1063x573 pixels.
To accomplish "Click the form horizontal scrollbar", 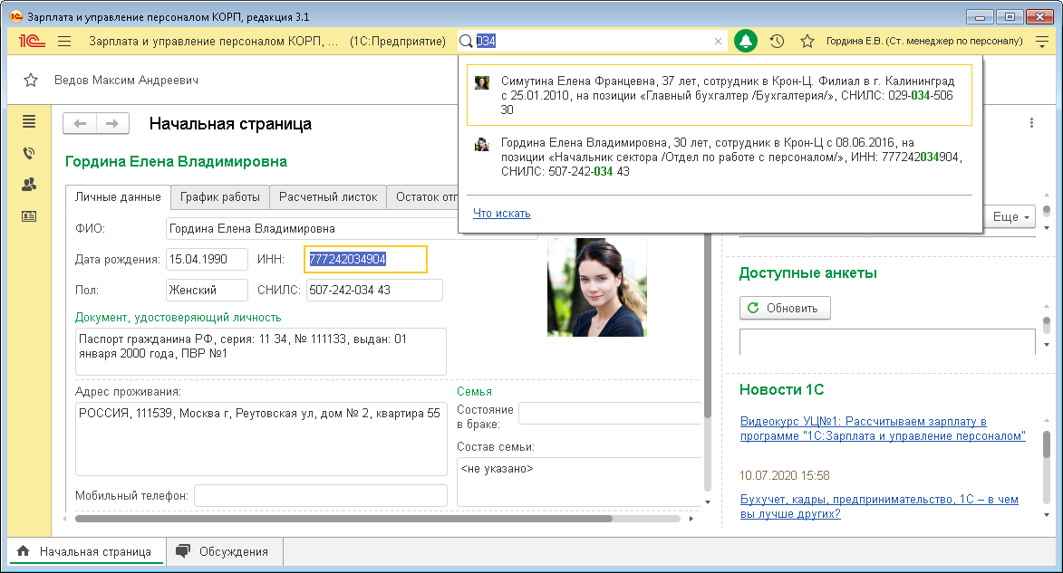I will tap(343, 519).
